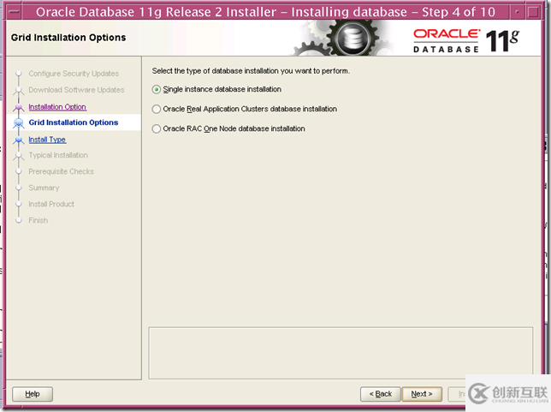The height and width of the screenshot is (412, 551).
Task: Click Typical Installation step text
Action: click(x=58, y=155)
